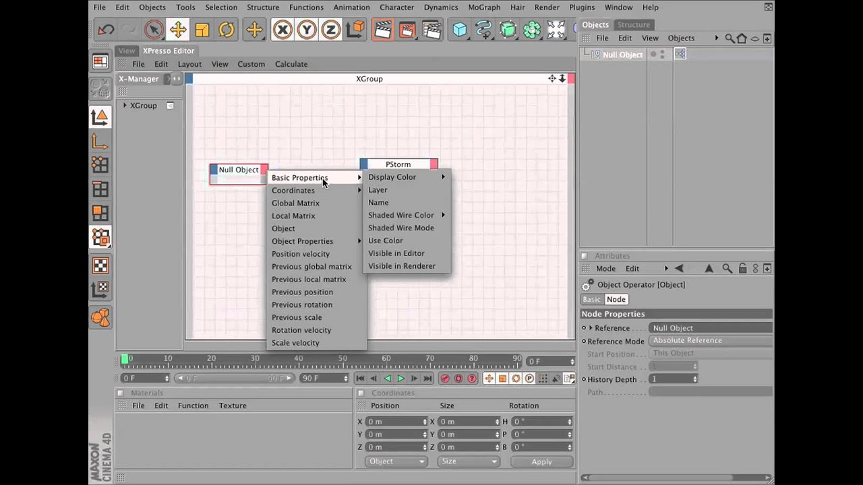Click the Apply coordinates button

coord(541,461)
